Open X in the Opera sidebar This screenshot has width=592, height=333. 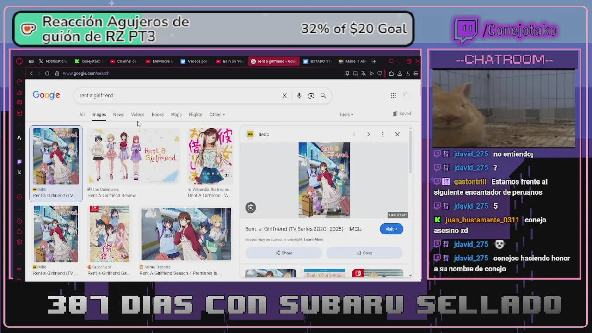(19, 173)
